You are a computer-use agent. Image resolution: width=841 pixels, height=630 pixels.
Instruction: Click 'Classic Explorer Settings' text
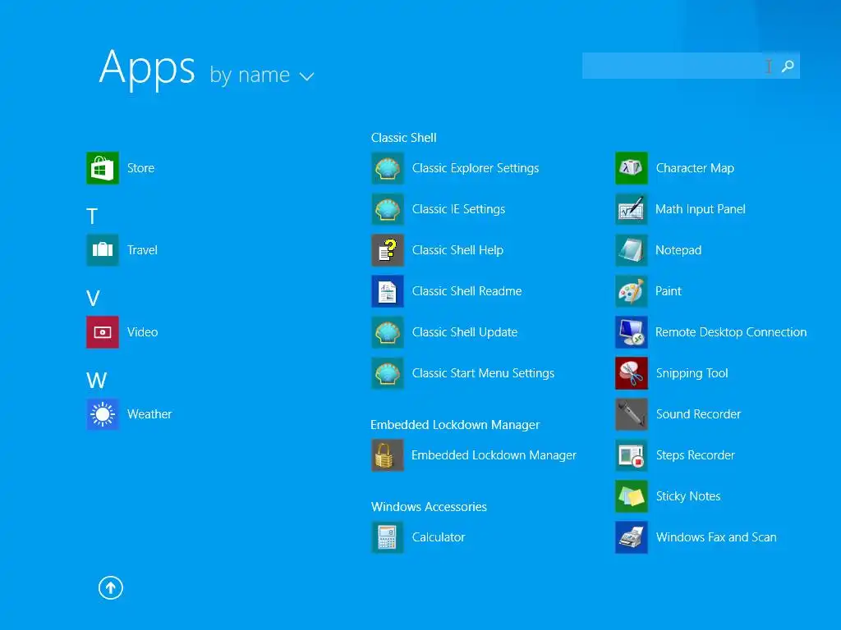click(x=476, y=168)
